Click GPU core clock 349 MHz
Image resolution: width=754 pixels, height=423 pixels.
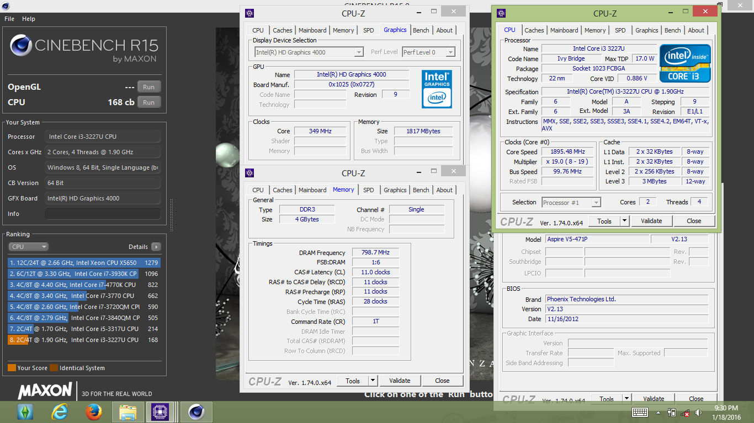click(x=320, y=131)
